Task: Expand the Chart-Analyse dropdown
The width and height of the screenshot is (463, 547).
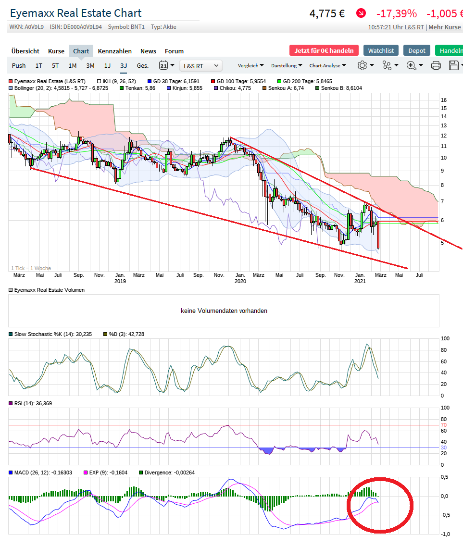Action: [x=327, y=65]
